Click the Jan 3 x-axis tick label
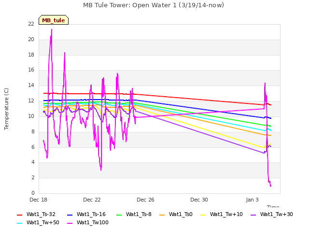Image resolution: width=309 pixels, height=232 pixels. pos(252,200)
